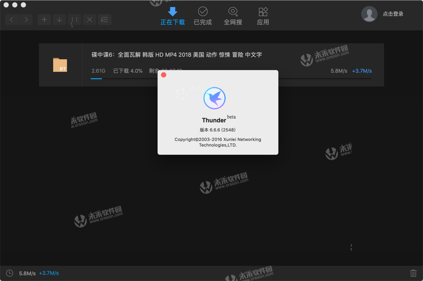
Task: Open the trash bin icon in status bar
Action: [414, 273]
